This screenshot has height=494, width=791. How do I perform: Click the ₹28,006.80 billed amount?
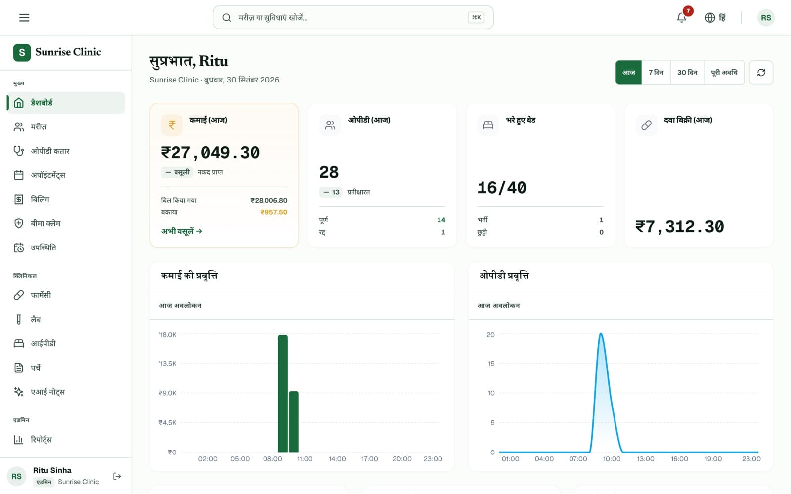point(268,200)
